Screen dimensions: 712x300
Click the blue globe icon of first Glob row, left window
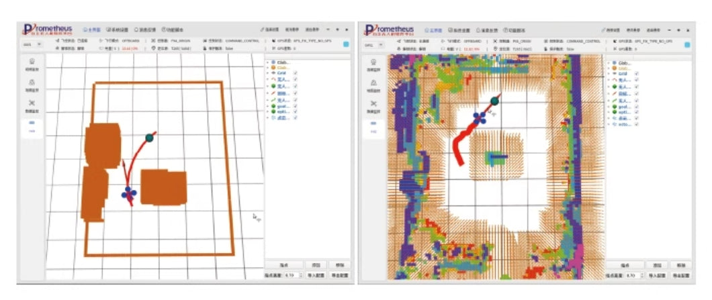pyautogui.click(x=273, y=62)
